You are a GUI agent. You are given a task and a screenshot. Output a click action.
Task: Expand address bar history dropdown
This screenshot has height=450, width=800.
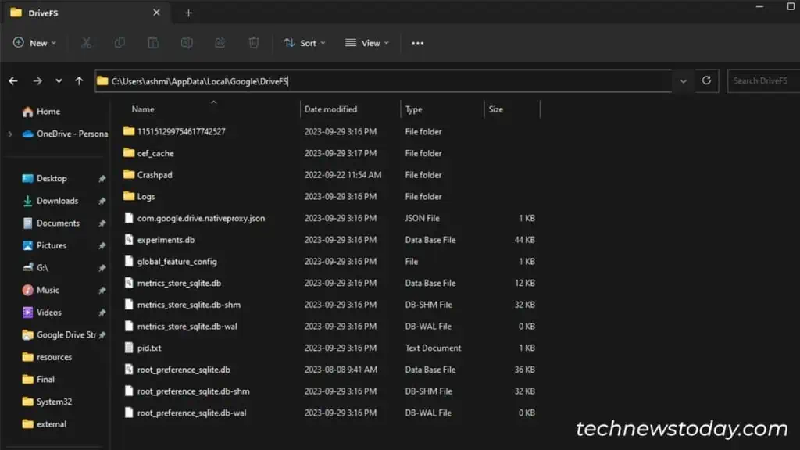(683, 81)
